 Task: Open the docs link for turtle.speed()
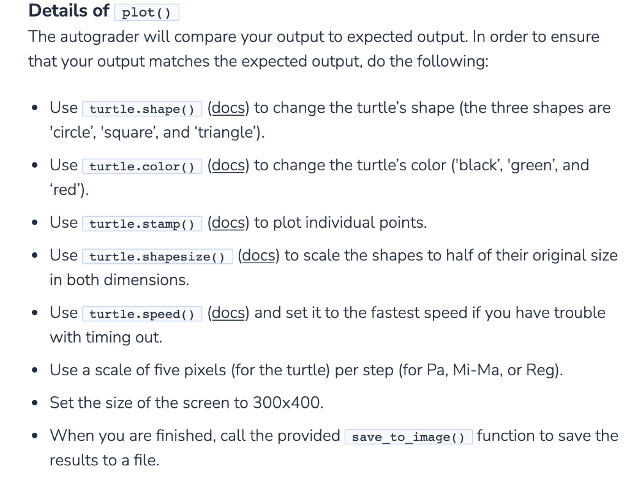(228, 313)
